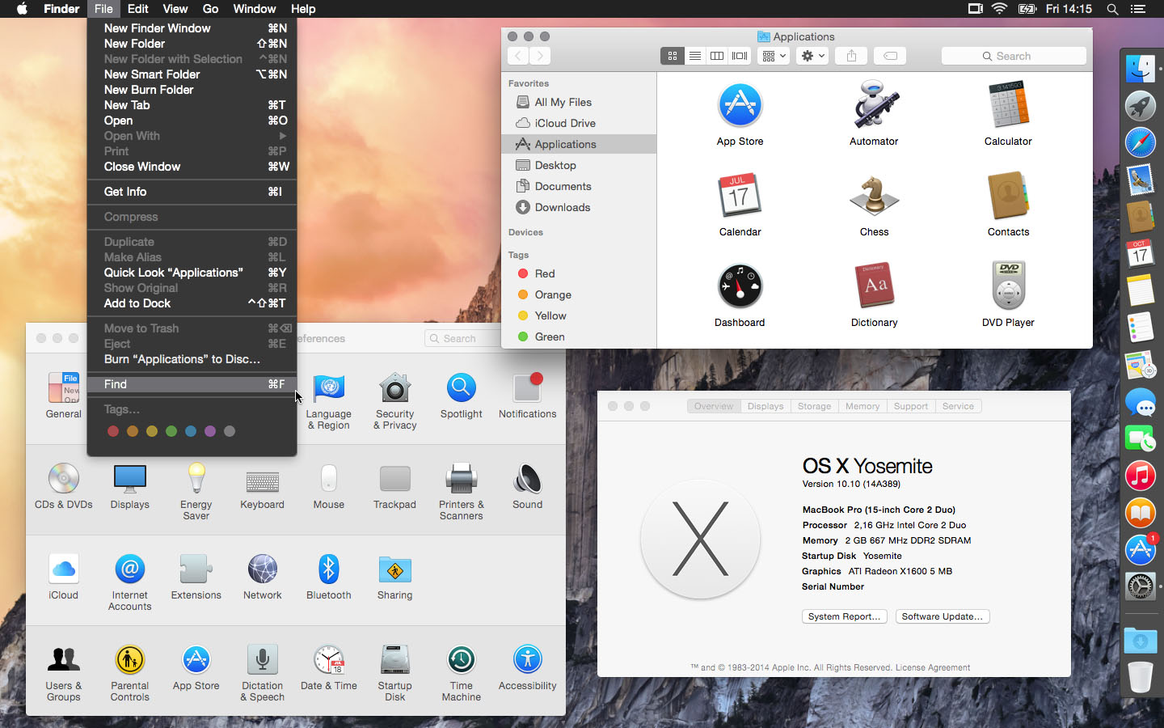1164x728 pixels.
Task: Open Automator app icon
Action: click(874, 105)
